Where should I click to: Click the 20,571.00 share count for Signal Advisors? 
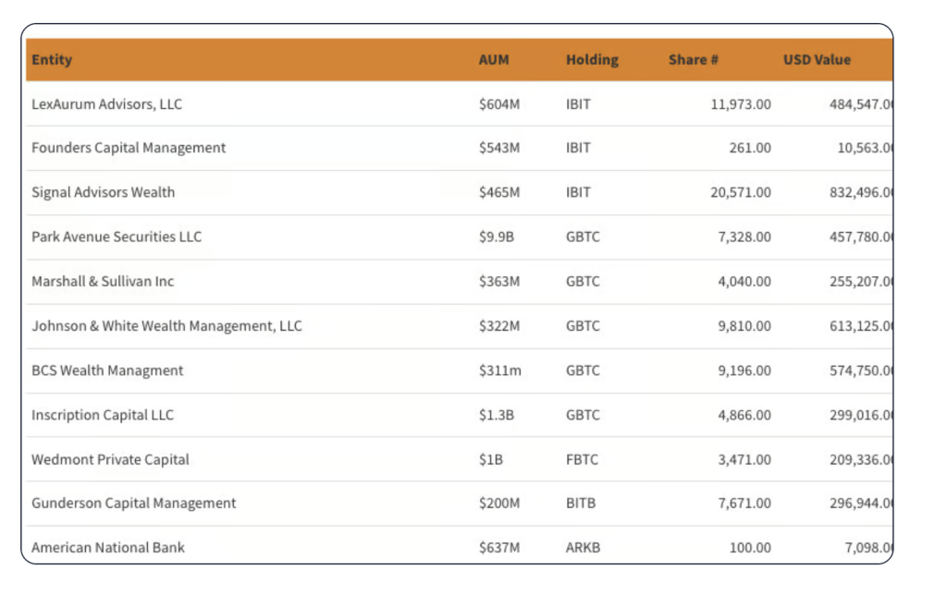(x=743, y=192)
